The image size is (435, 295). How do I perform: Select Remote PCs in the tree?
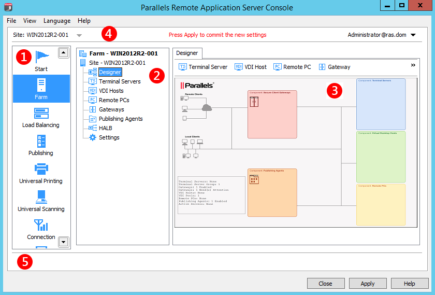(x=114, y=100)
